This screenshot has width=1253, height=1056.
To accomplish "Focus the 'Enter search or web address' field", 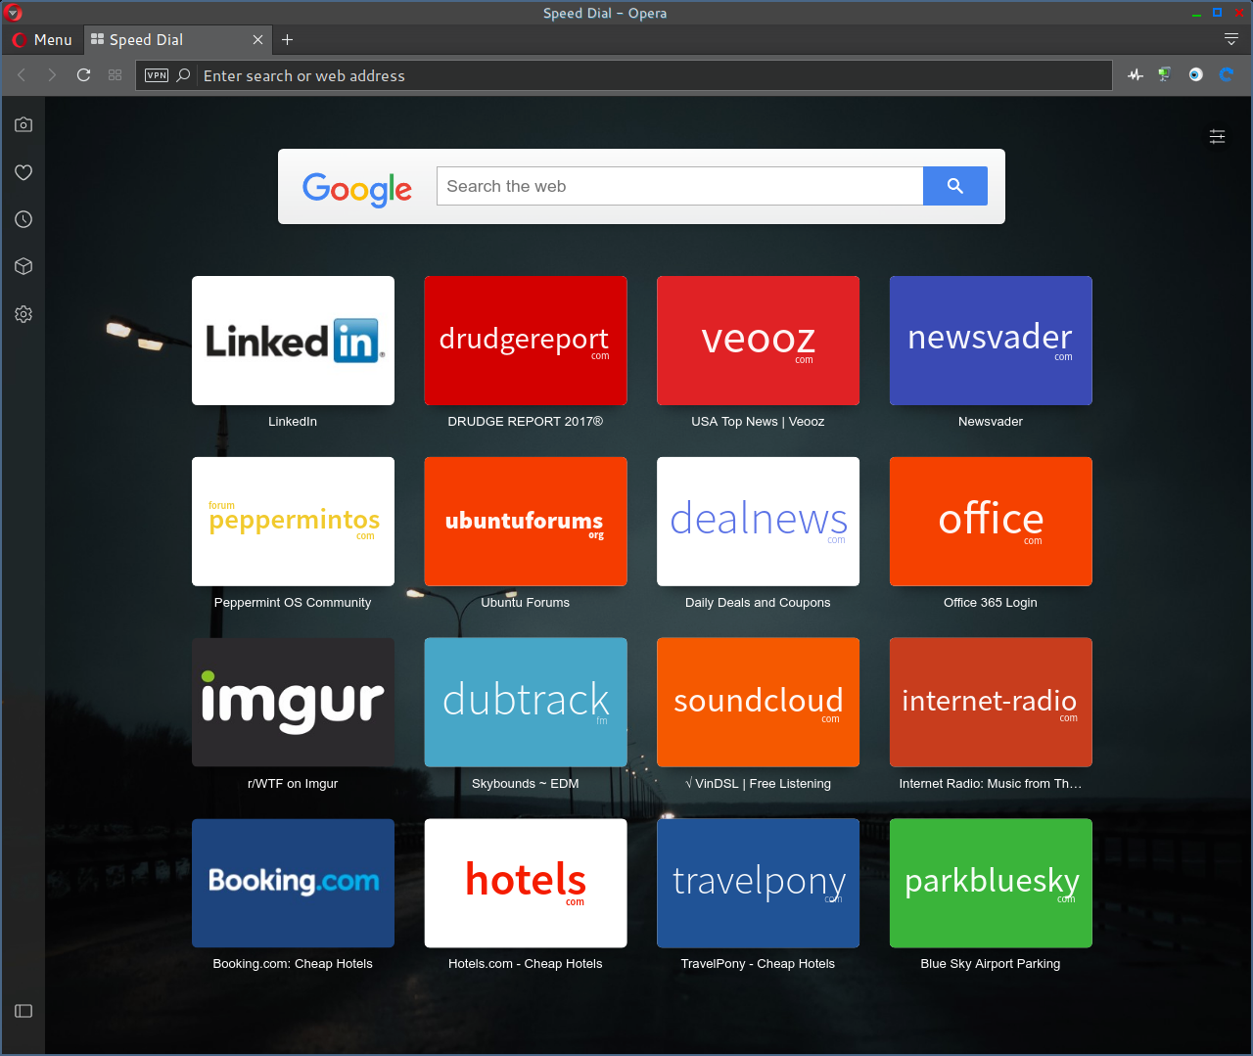I will point(654,75).
